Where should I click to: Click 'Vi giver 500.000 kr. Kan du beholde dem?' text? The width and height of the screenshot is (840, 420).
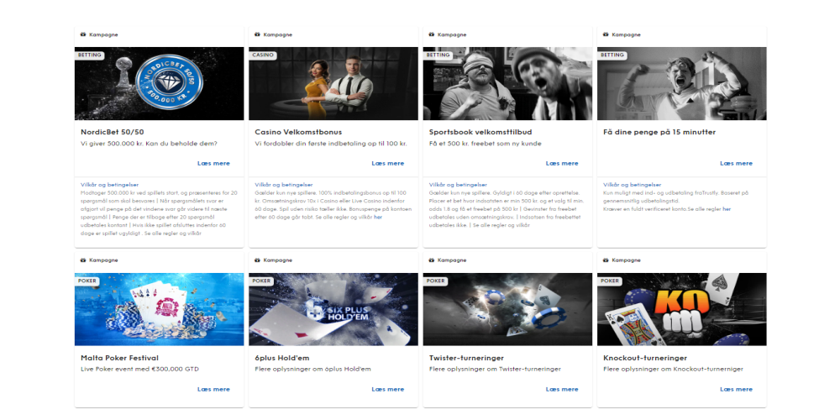(x=149, y=144)
